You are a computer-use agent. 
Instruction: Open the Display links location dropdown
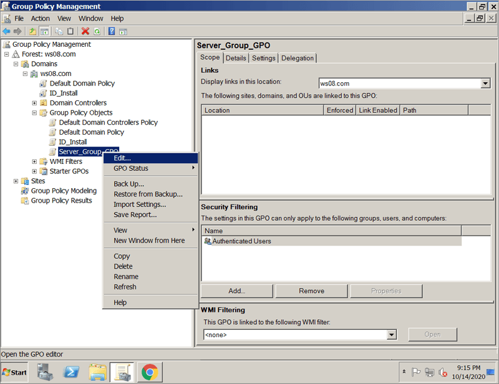coord(485,84)
